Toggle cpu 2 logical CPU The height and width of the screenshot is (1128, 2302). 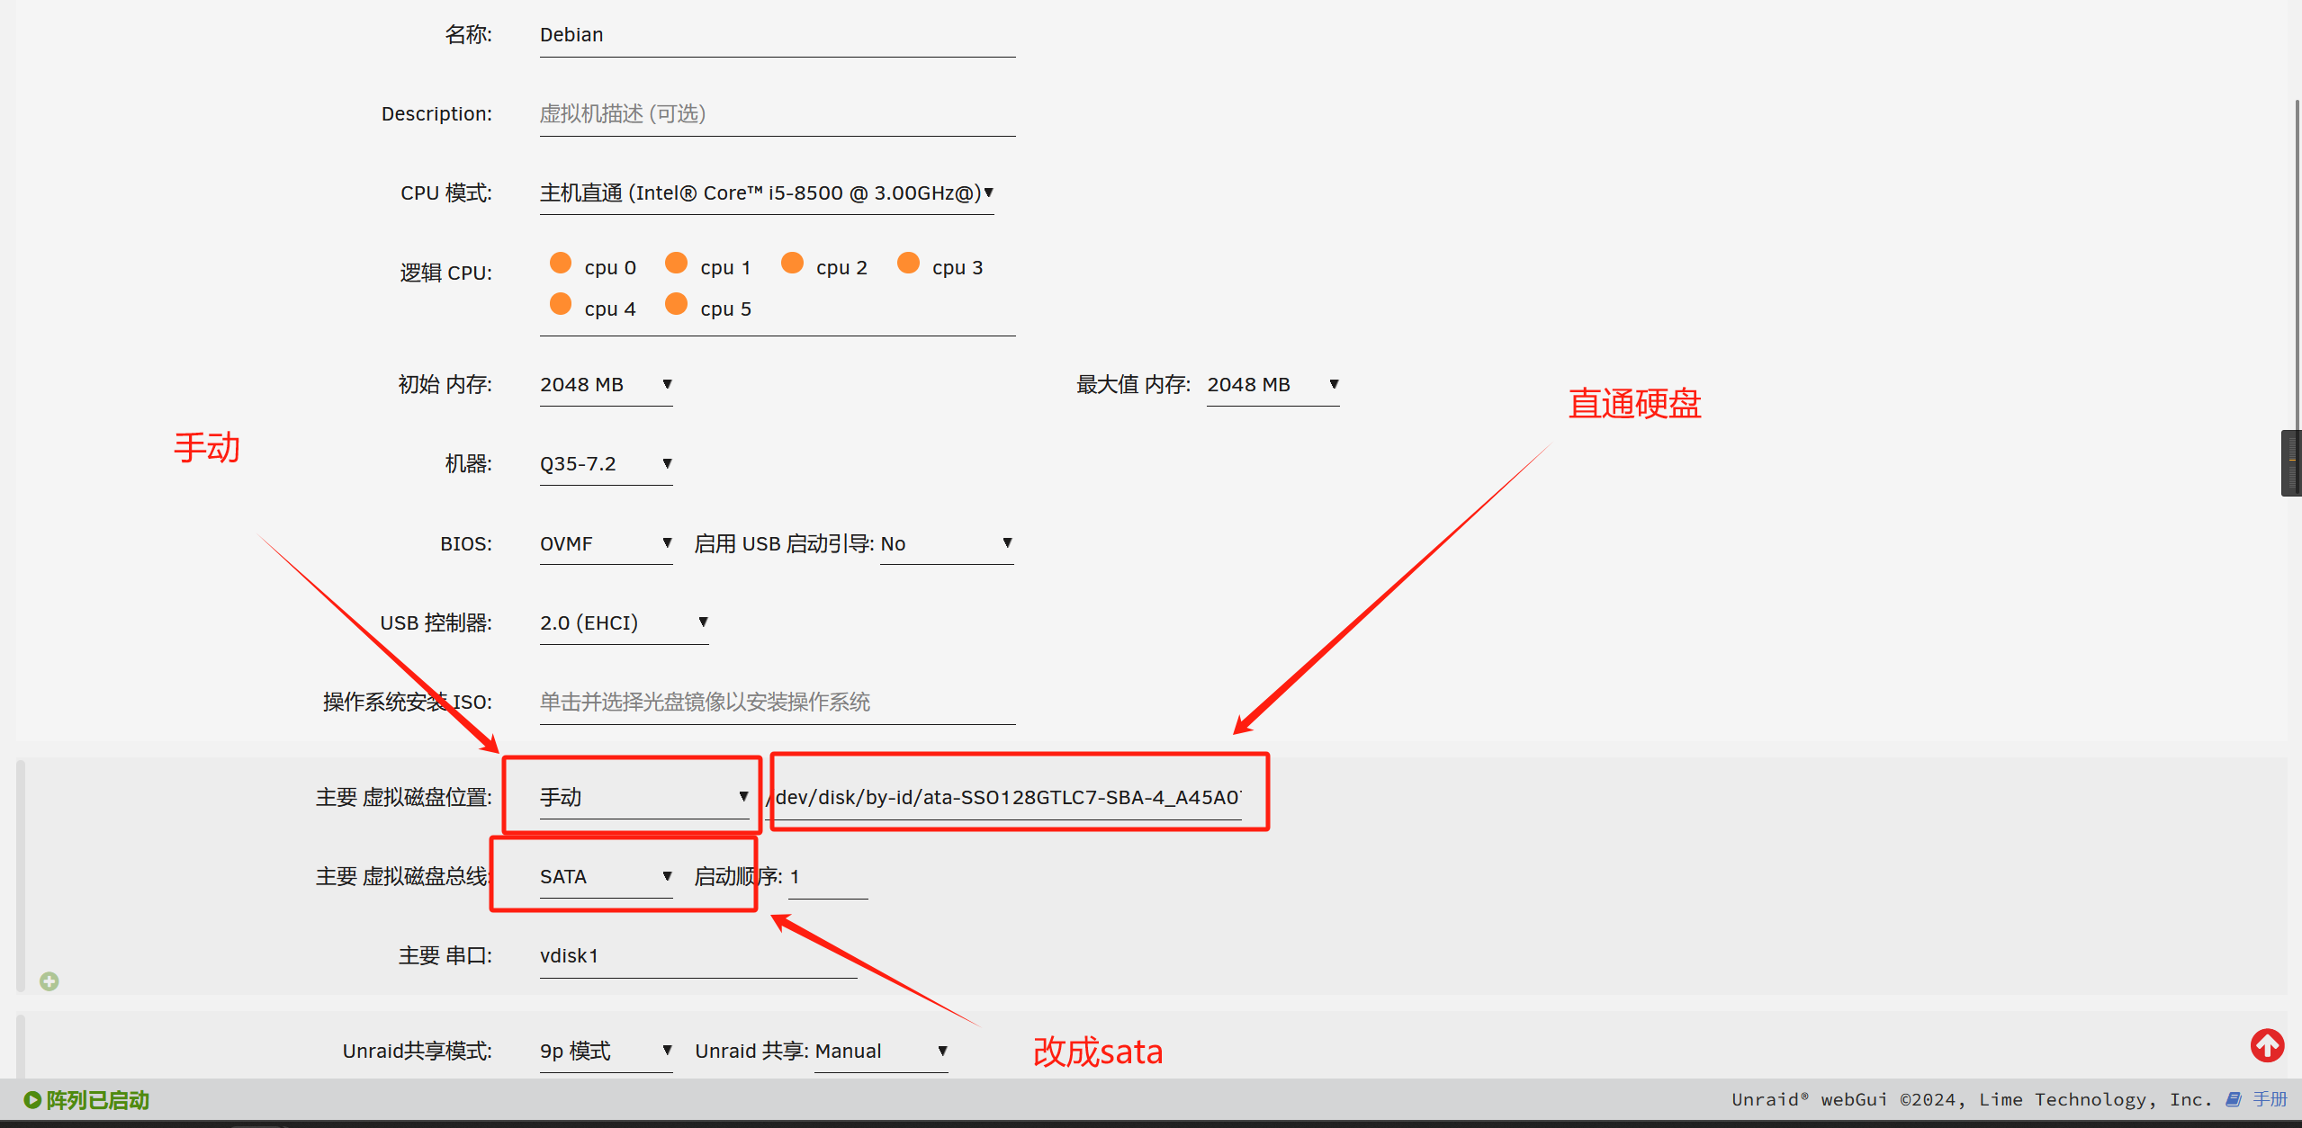coord(792,263)
